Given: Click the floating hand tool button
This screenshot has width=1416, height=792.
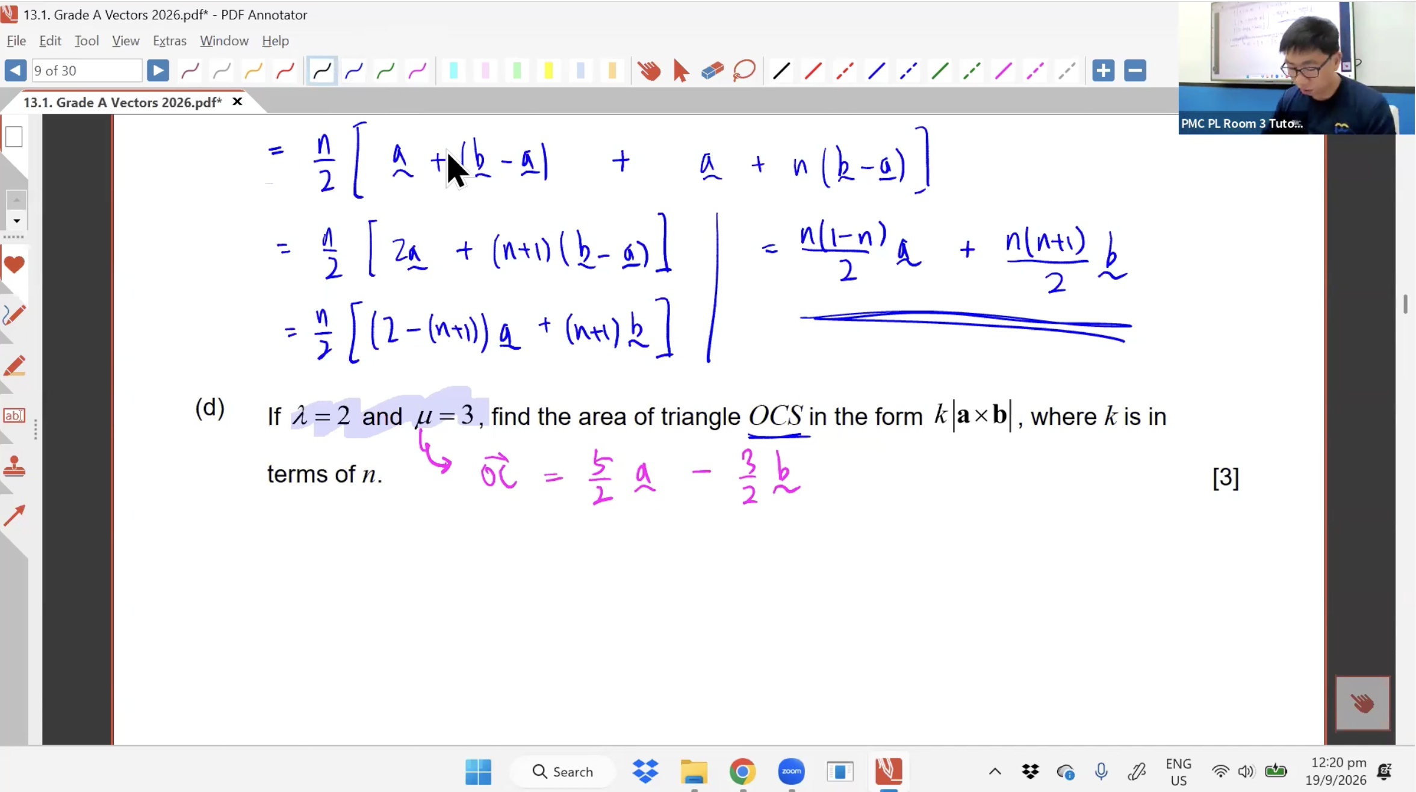Looking at the screenshot, I should (1362, 702).
